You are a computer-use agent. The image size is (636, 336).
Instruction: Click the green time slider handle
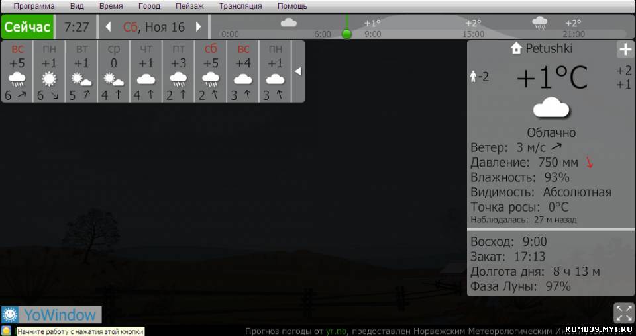[x=346, y=34]
